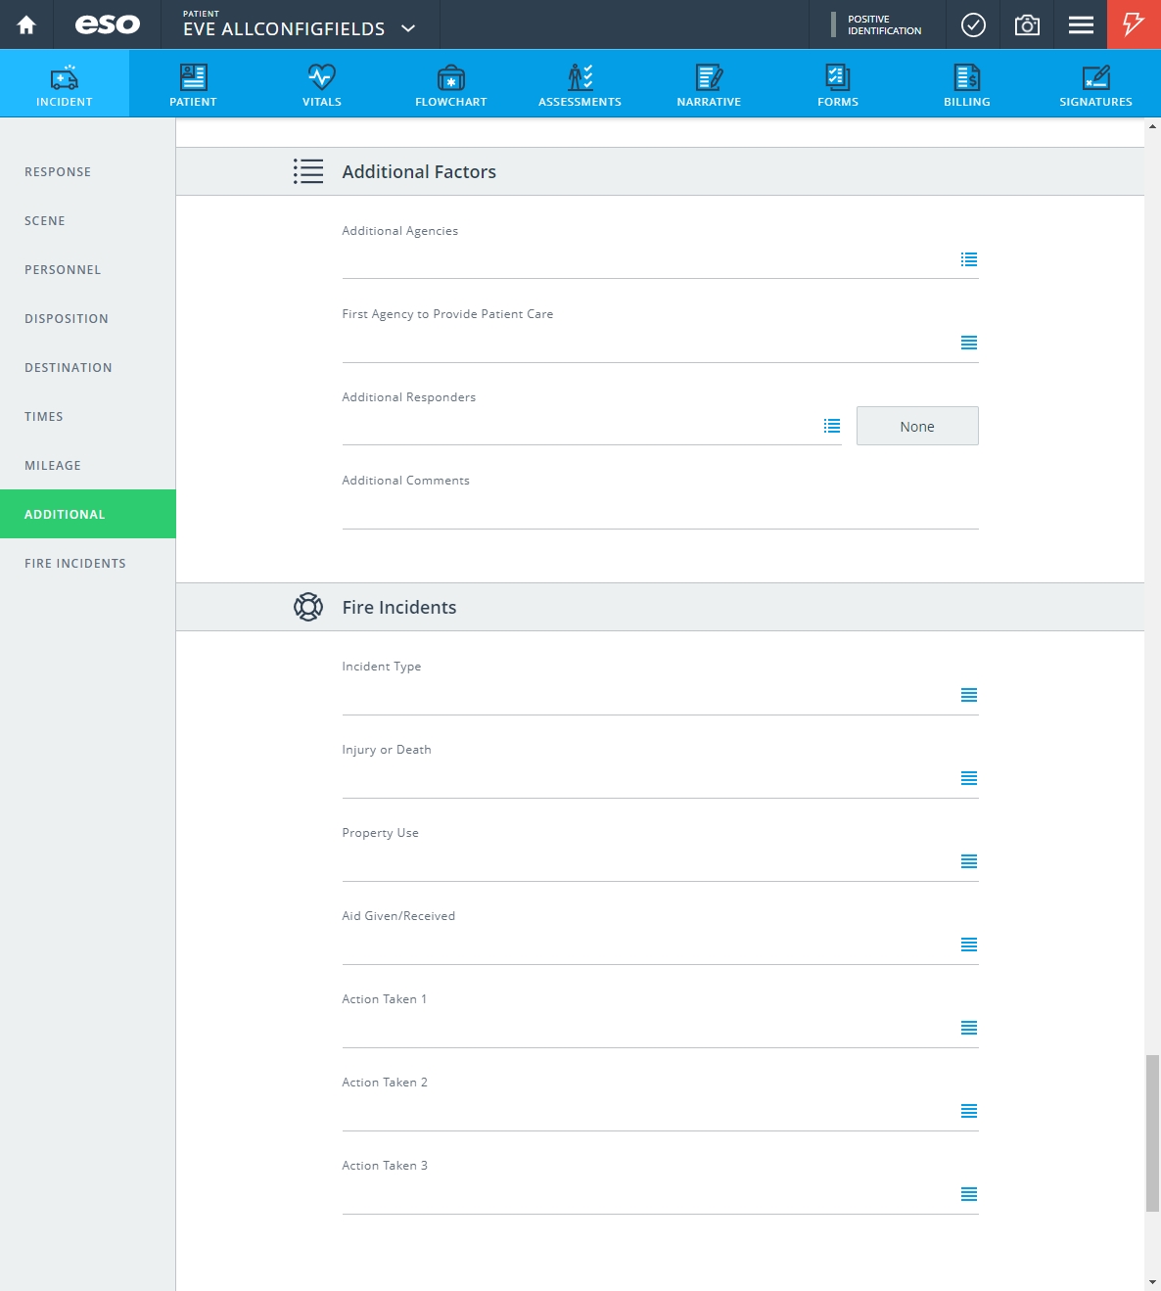
Task: Click the checkmark validation icon
Action: point(973,24)
